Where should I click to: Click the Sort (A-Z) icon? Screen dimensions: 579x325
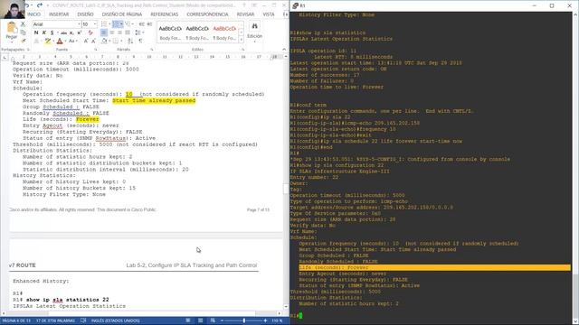pos(130,41)
